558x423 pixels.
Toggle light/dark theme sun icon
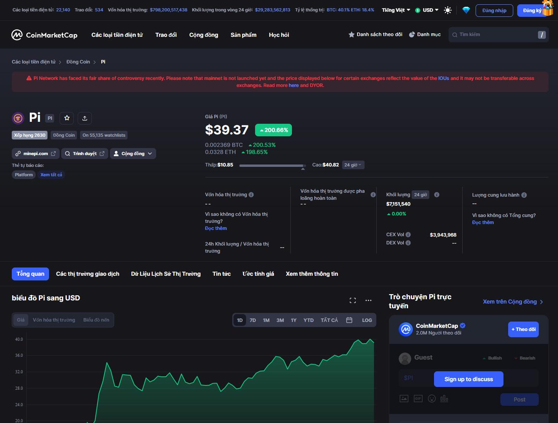pyautogui.click(x=447, y=10)
